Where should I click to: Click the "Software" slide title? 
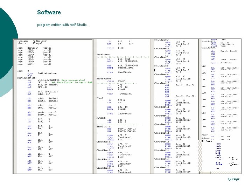[49, 12]
